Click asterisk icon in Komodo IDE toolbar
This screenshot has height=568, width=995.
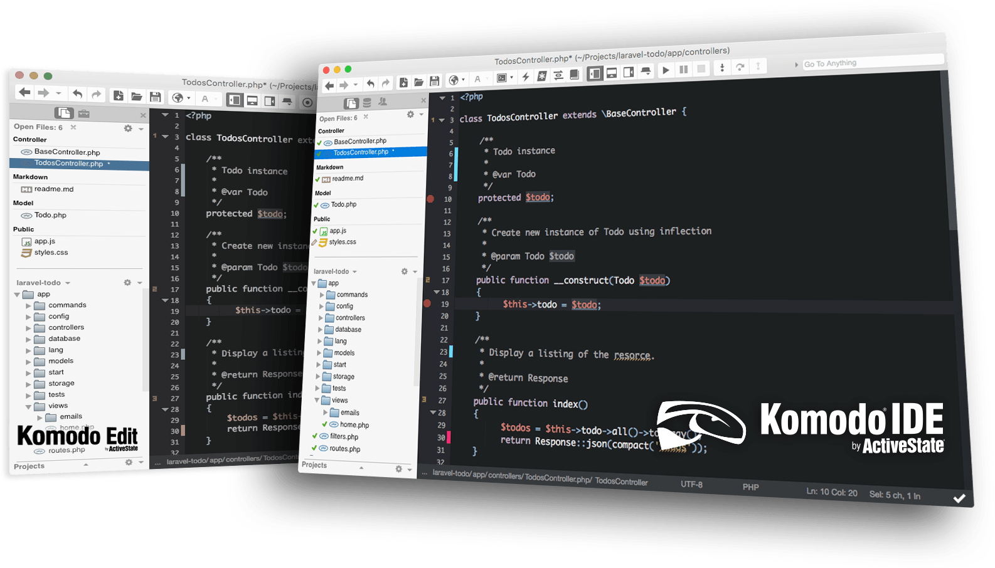[541, 76]
